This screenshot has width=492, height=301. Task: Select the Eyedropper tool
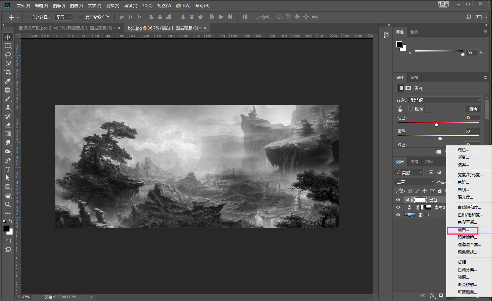(x=8, y=81)
